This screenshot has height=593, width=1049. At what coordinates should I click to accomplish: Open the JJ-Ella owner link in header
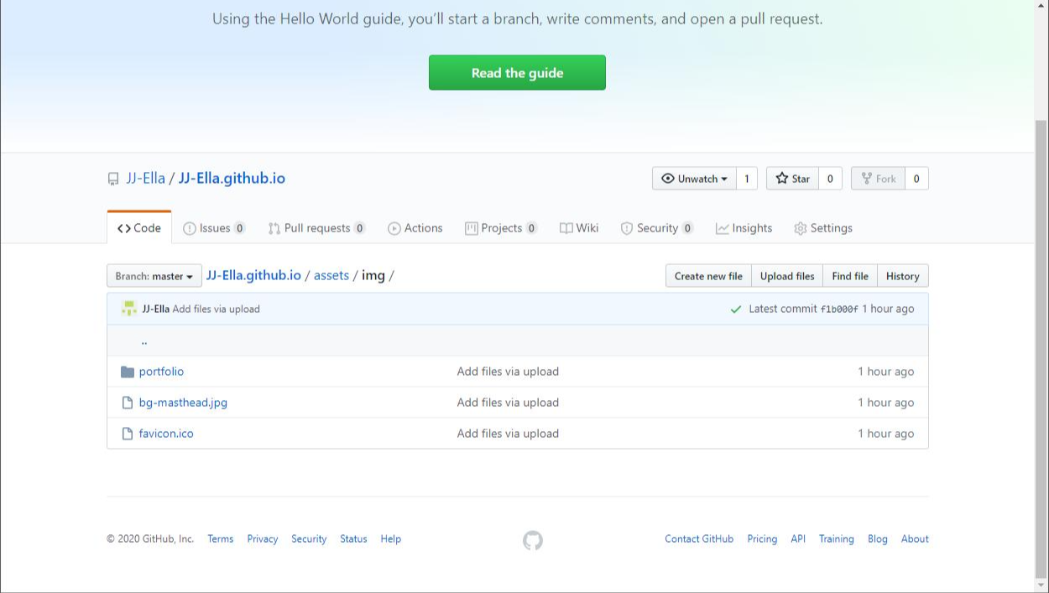(145, 178)
